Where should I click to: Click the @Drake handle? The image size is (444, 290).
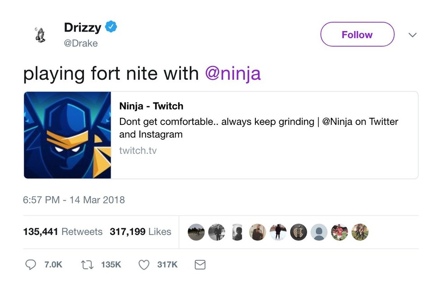[81, 43]
